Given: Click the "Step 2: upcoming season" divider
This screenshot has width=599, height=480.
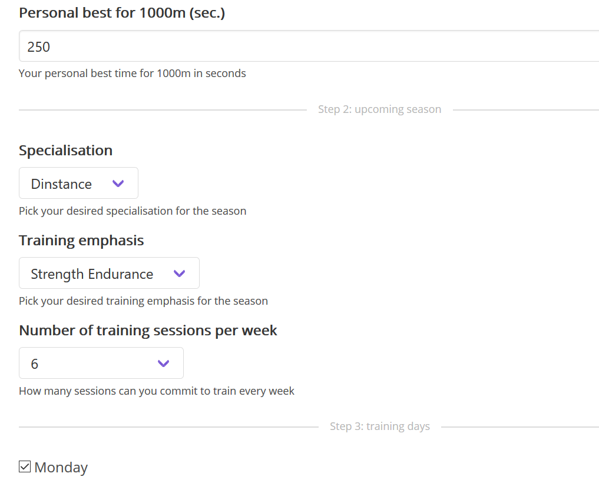Looking at the screenshot, I should [379, 109].
